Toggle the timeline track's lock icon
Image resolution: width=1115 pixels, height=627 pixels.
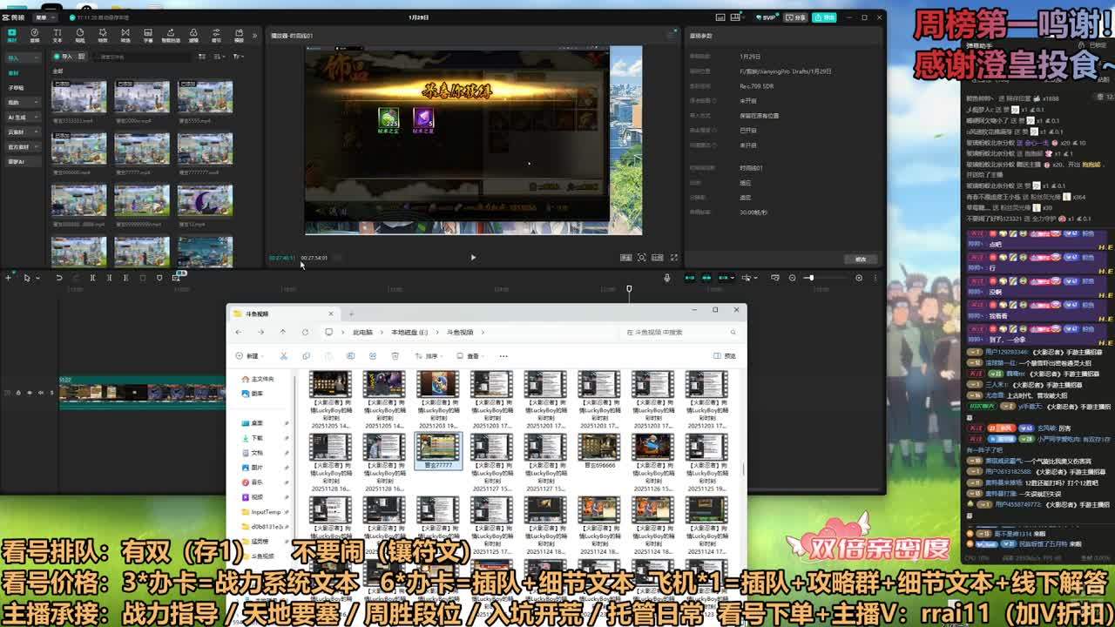point(18,393)
